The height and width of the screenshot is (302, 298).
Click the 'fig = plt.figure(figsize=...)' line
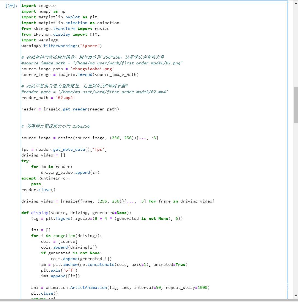tap(107, 219)
